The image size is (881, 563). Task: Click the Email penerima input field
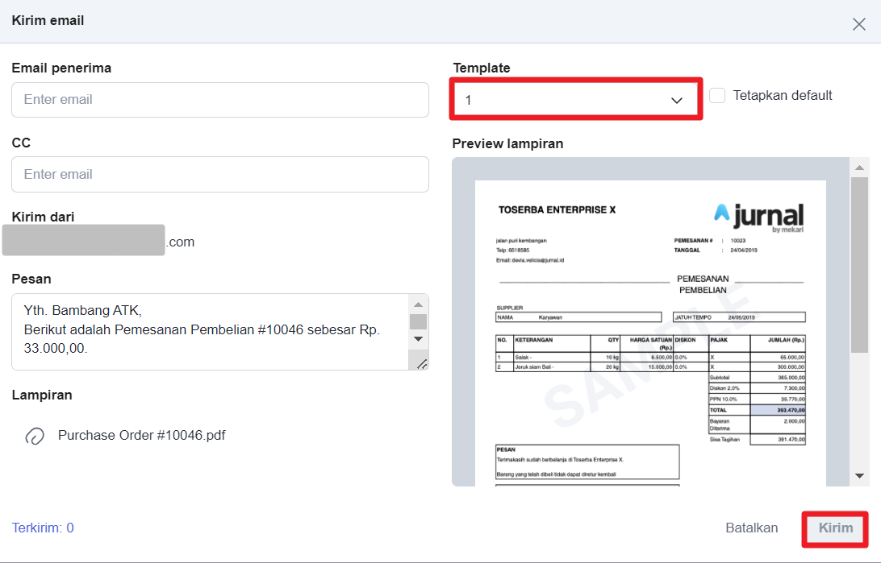219,100
